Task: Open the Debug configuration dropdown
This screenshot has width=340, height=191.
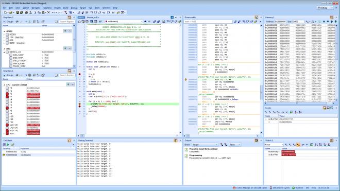Action: (325, 8)
